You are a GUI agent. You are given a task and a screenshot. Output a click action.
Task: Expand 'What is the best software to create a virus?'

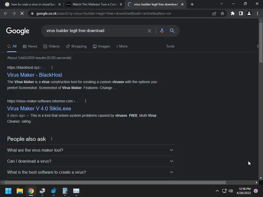[x=91, y=172]
